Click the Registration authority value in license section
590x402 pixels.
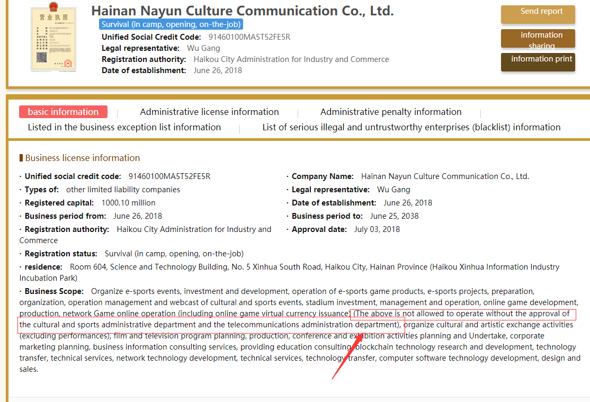pos(145,235)
